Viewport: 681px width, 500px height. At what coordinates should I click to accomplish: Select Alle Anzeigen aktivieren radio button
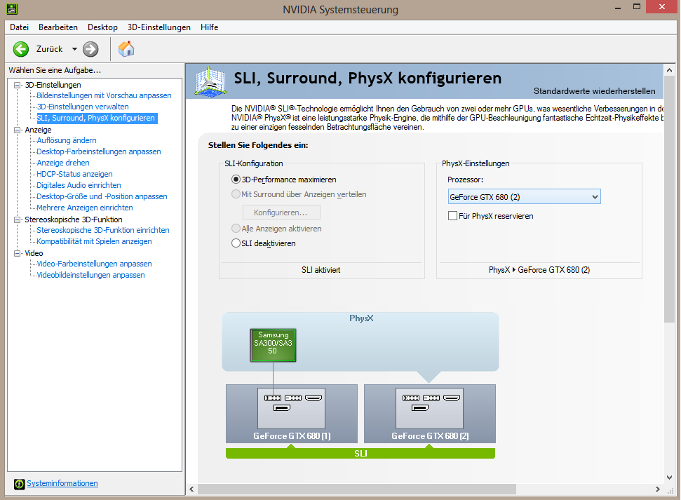[236, 229]
